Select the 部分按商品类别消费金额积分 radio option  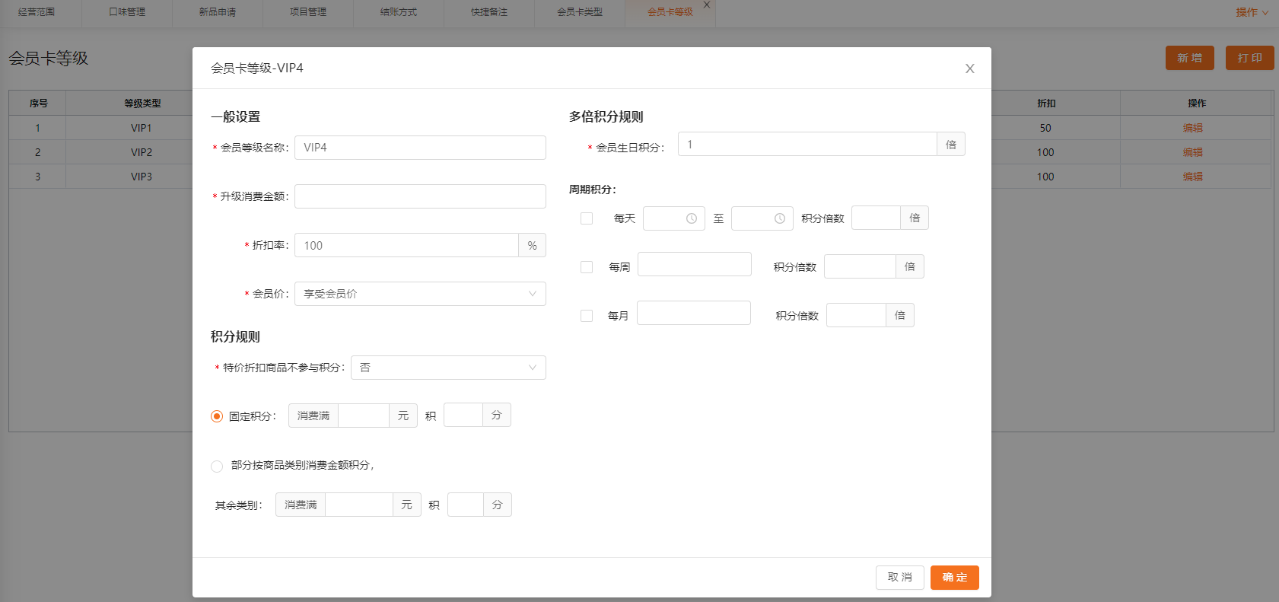[217, 466]
